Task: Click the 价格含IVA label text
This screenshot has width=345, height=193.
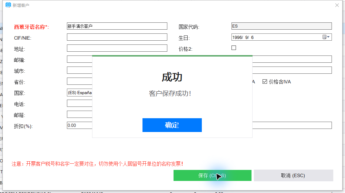Action: point(280,82)
